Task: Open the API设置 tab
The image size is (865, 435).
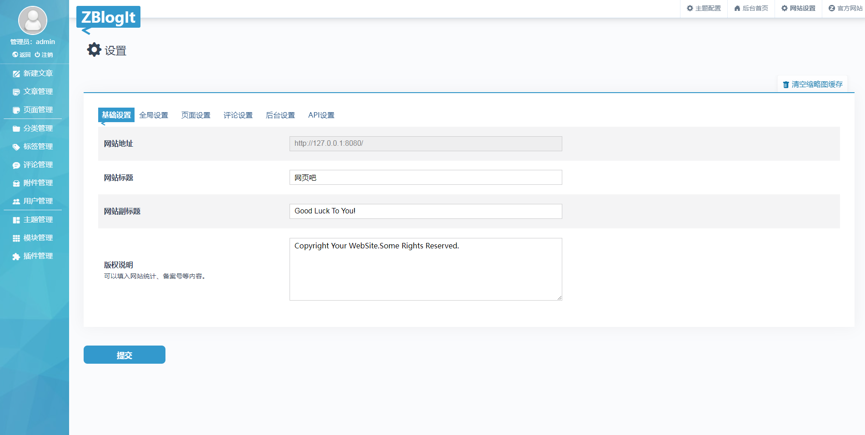Action: click(321, 115)
